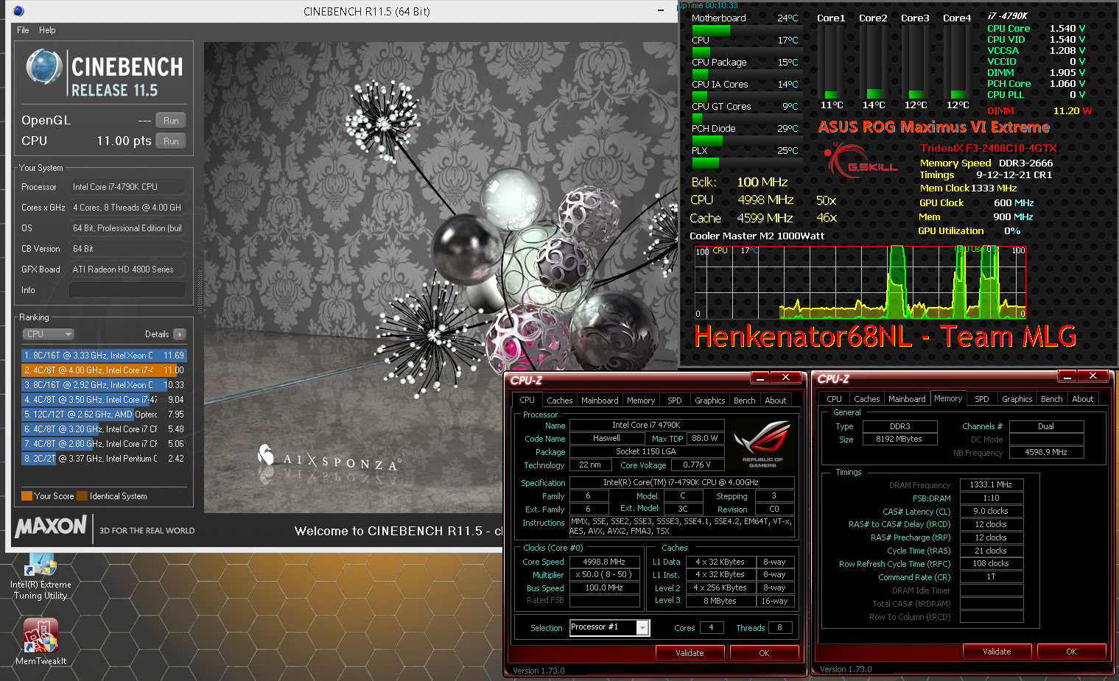1119x681 pixels.
Task: Switch to Caches tab in right CPU-Z window
Action: click(867, 399)
